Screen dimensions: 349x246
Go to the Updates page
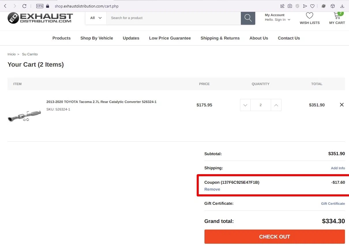coord(131,38)
